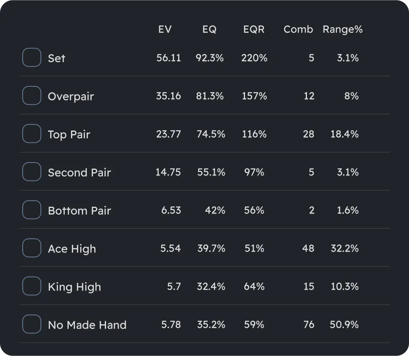Click the Comb column header
Screen dimensions: 409x356
point(298,29)
